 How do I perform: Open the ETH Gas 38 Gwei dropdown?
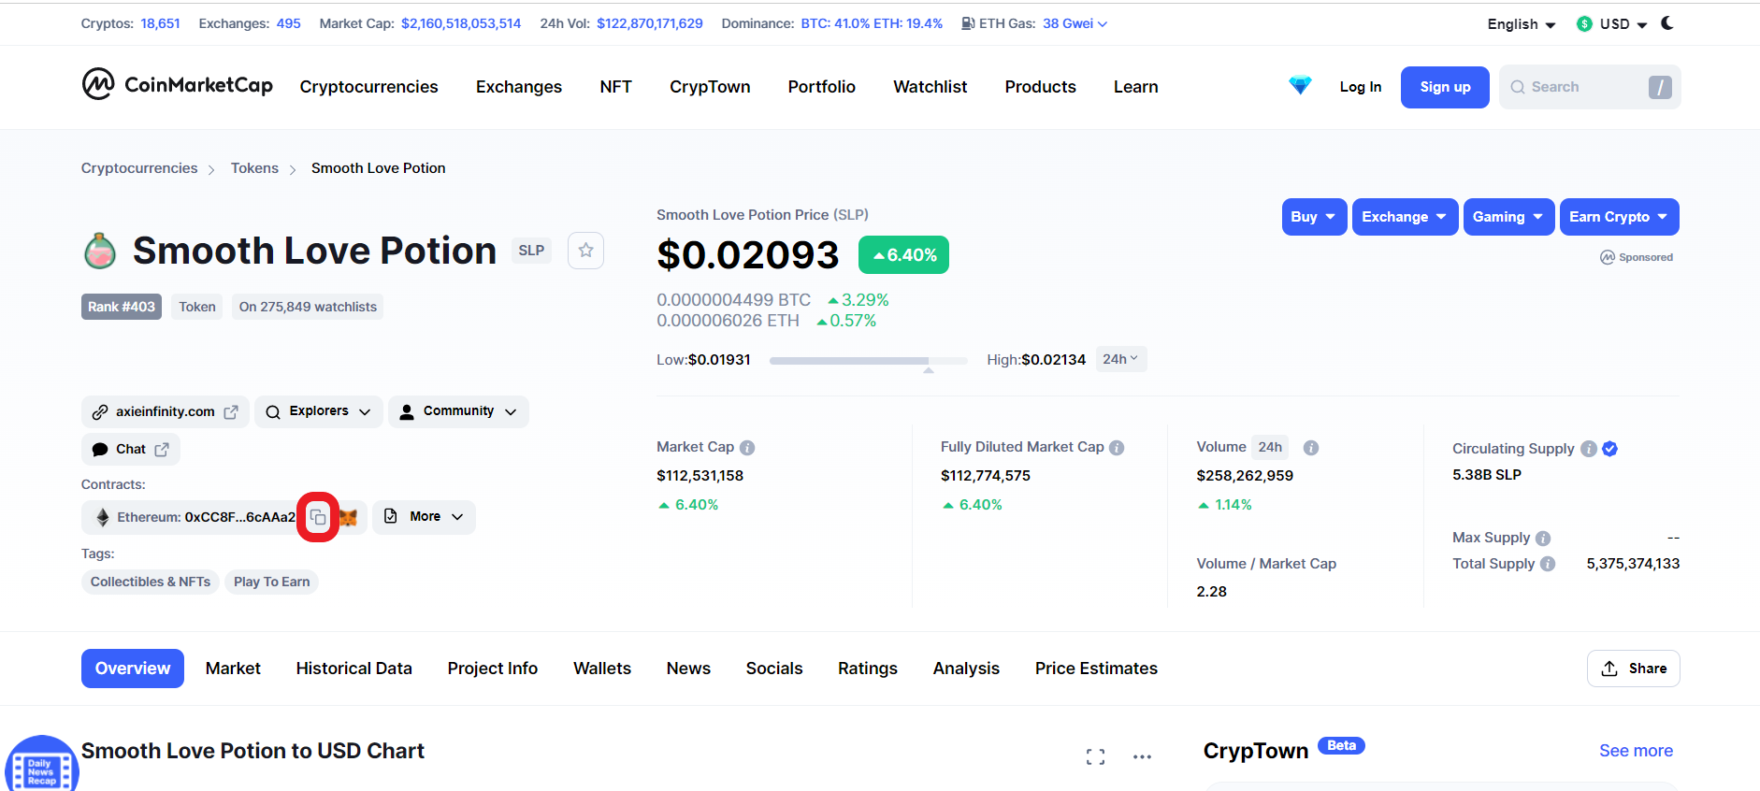(x=1075, y=23)
